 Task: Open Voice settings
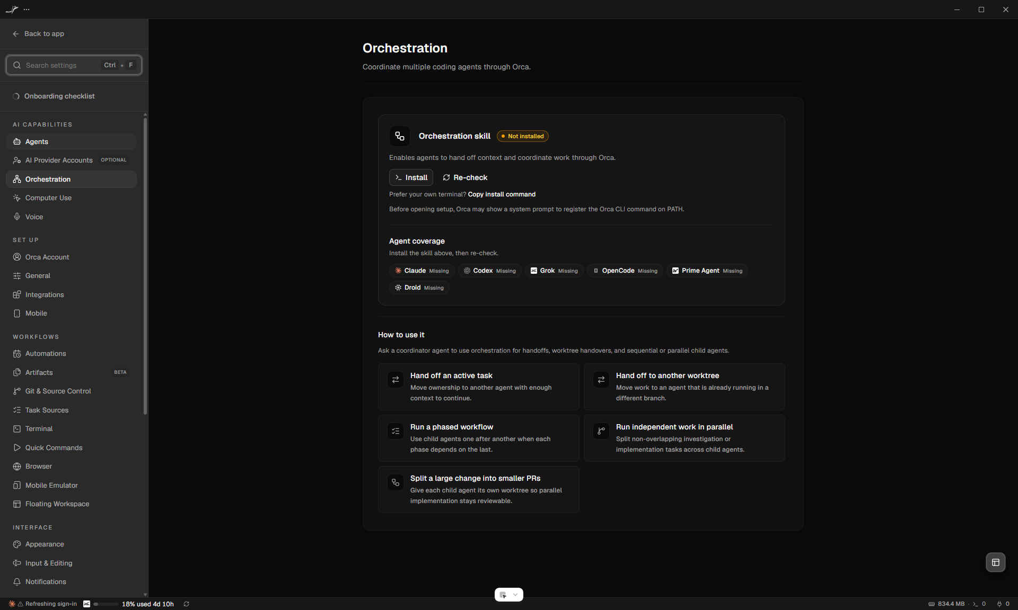71,217
